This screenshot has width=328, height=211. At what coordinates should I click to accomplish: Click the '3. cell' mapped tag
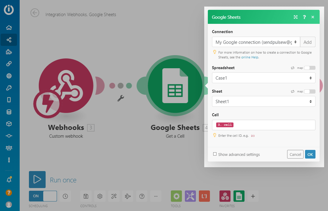click(x=225, y=125)
